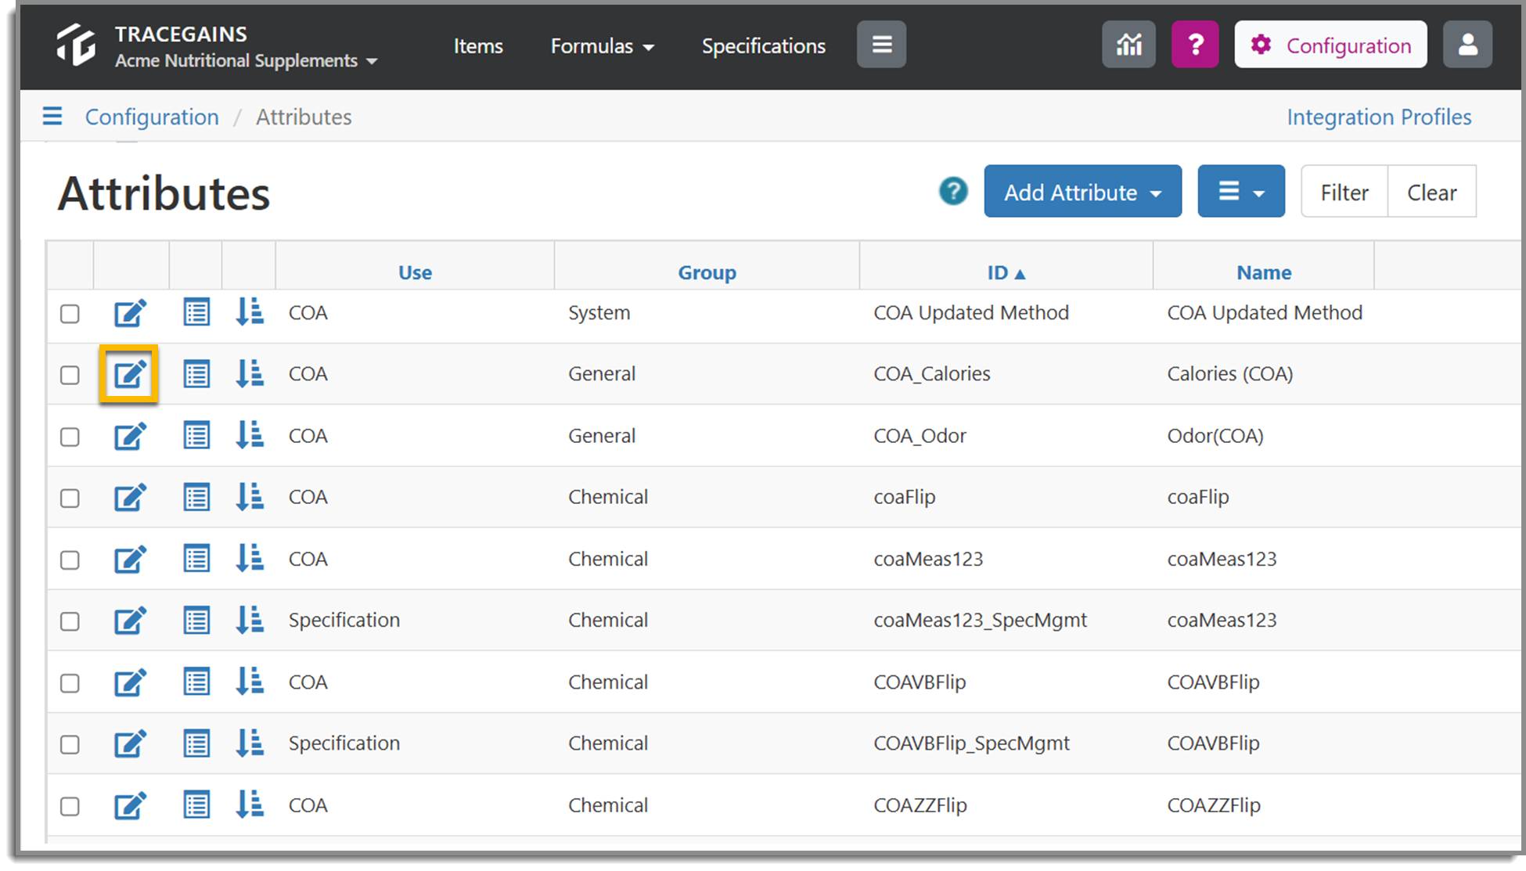Viewport: 1526px width, 871px height.
Task: Click the coaMeas123_SpecMgmt ID cell
Action: (x=980, y=621)
